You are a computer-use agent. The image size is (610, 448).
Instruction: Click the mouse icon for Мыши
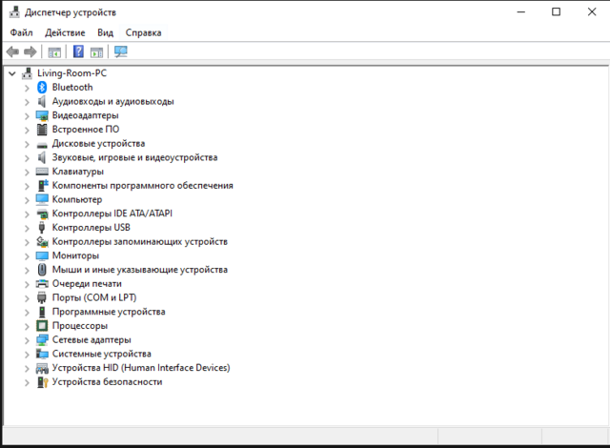point(42,270)
